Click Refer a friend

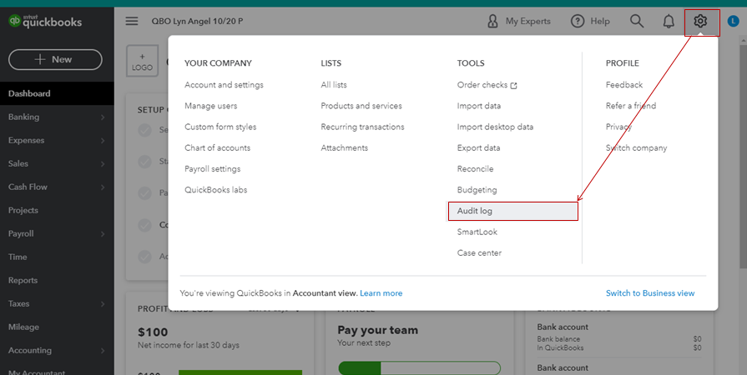[631, 106]
